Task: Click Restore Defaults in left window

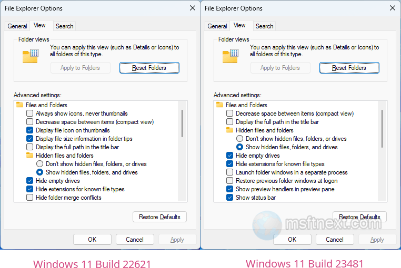Action: coord(159,217)
